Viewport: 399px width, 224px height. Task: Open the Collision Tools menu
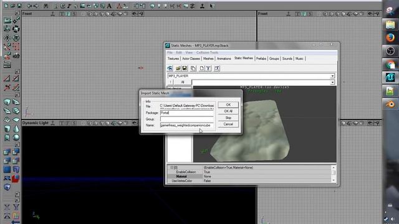[x=207, y=52]
